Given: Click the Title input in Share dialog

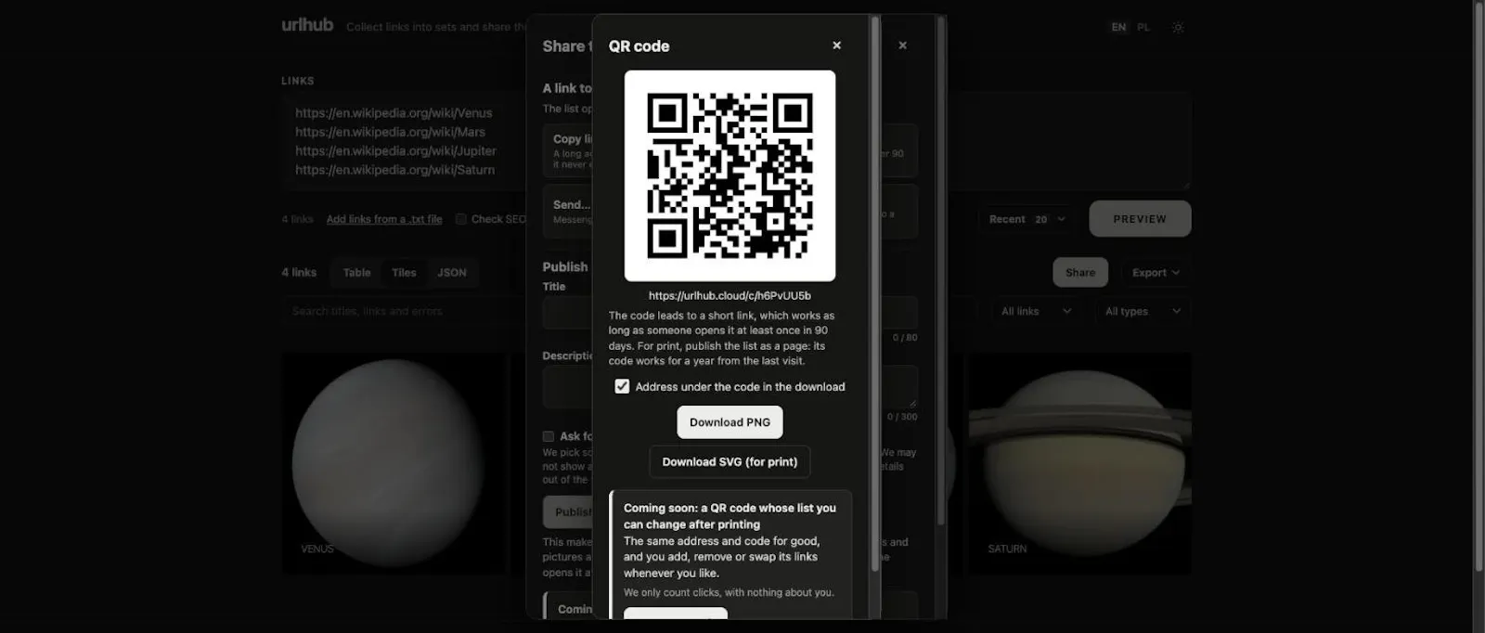Looking at the screenshot, I should pos(567,313).
